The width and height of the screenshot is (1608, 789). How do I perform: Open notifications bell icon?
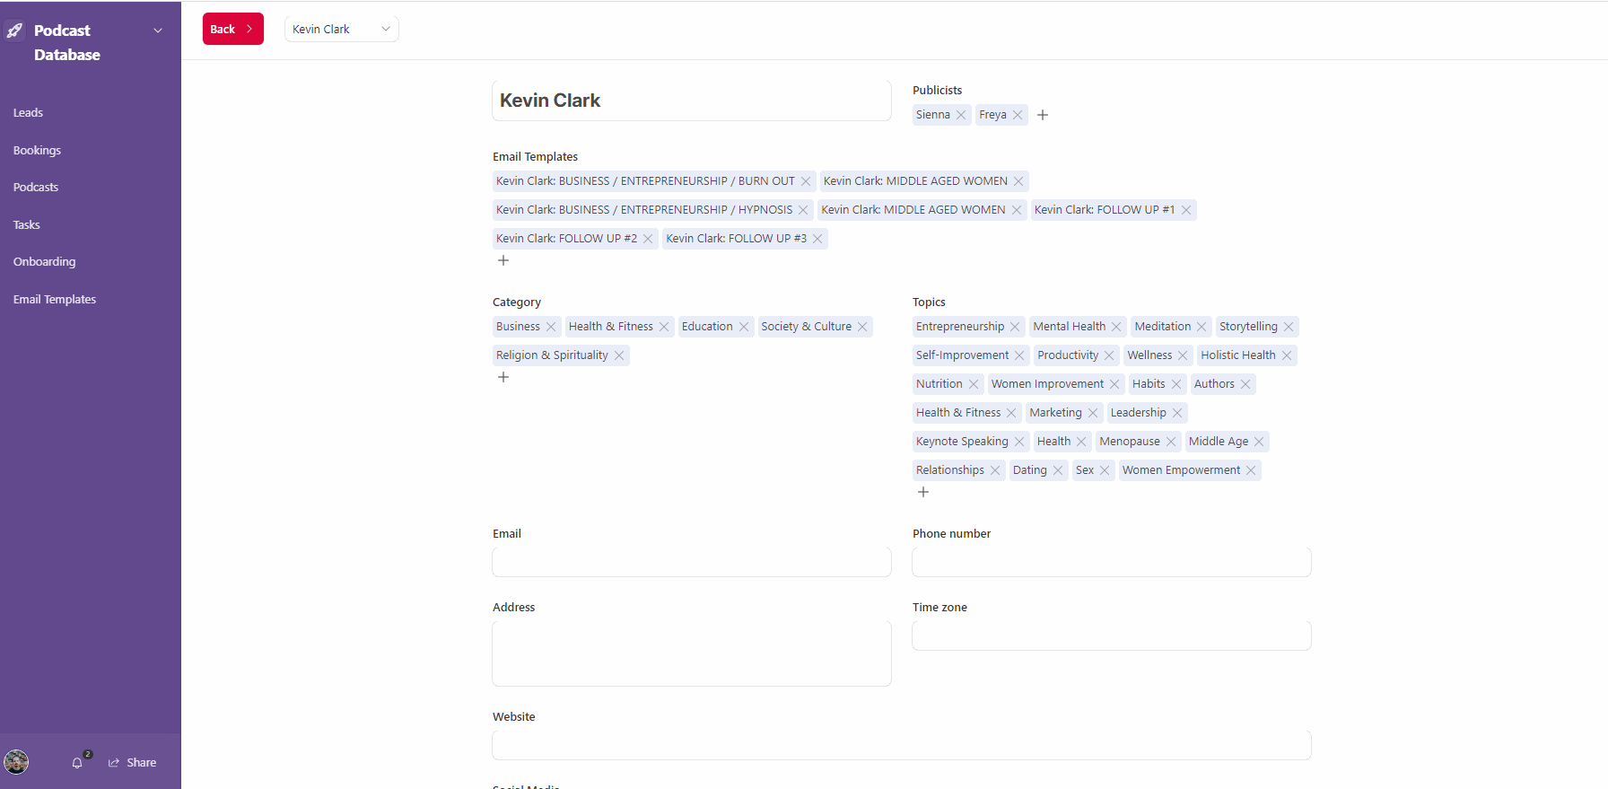[x=77, y=763]
